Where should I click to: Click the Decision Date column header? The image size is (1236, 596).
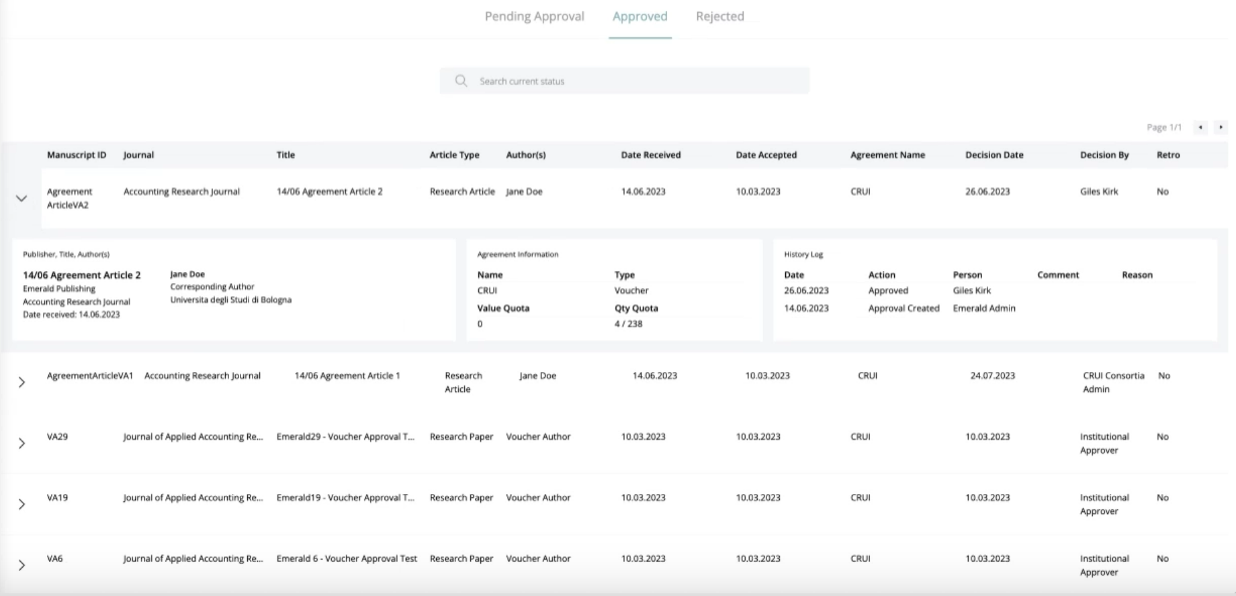click(994, 155)
